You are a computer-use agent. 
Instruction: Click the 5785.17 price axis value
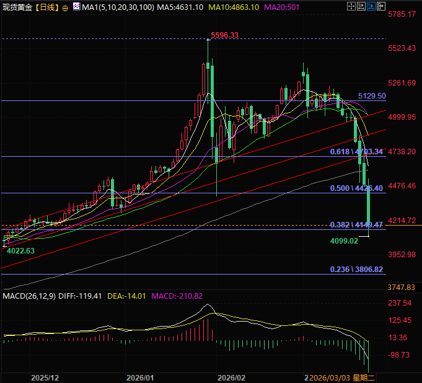click(402, 14)
